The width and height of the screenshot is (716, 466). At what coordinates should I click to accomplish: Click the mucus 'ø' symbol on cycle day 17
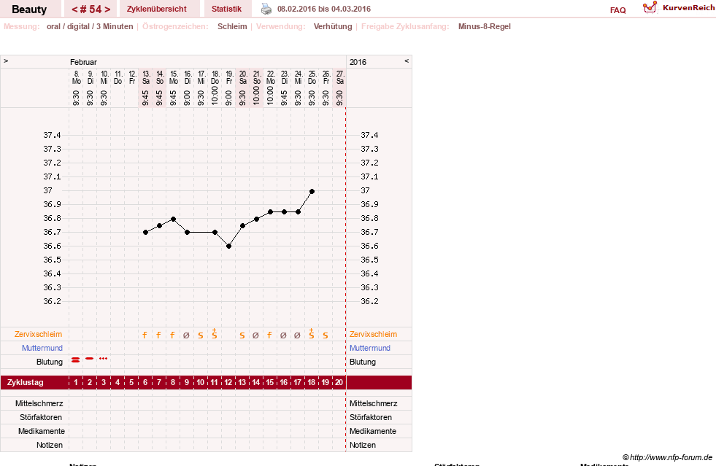pos(297,335)
